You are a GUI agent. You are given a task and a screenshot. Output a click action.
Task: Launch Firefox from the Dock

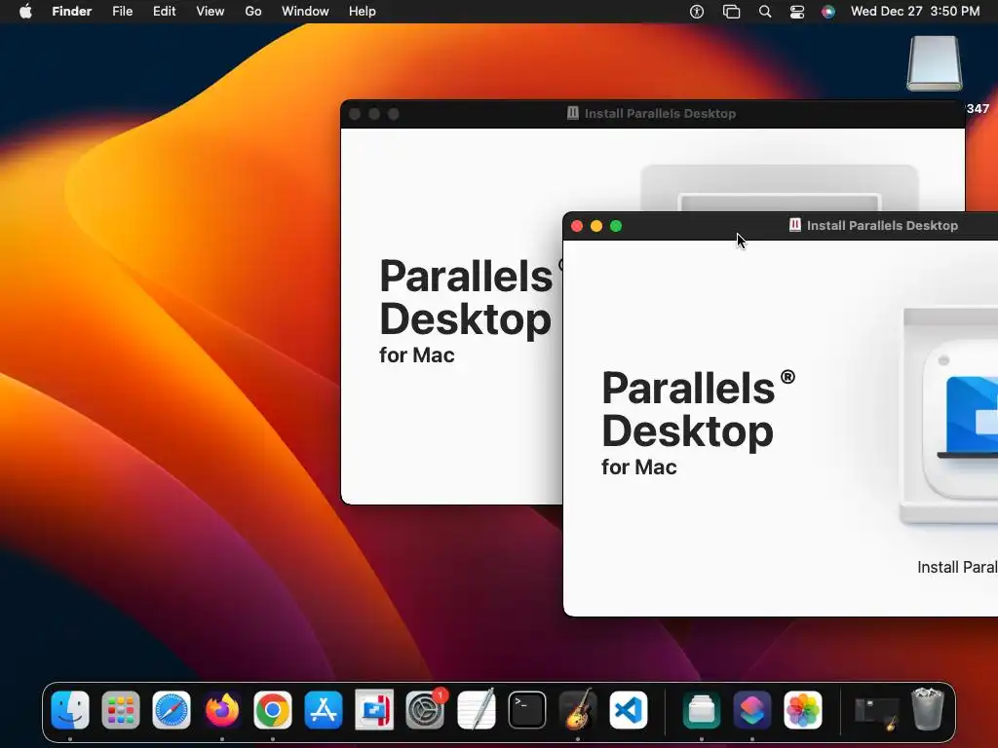222,709
